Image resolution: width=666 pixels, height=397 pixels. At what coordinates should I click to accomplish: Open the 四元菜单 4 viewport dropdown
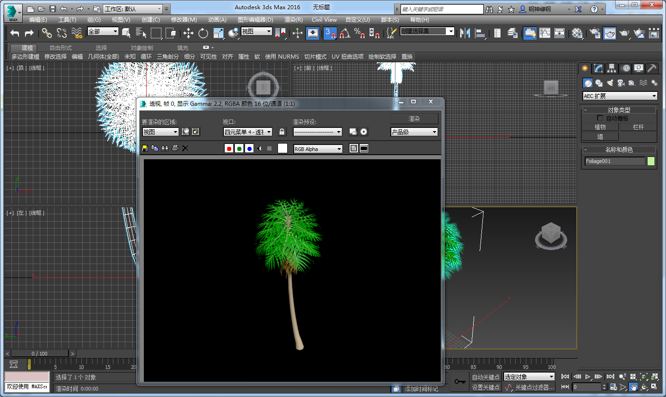(x=248, y=132)
